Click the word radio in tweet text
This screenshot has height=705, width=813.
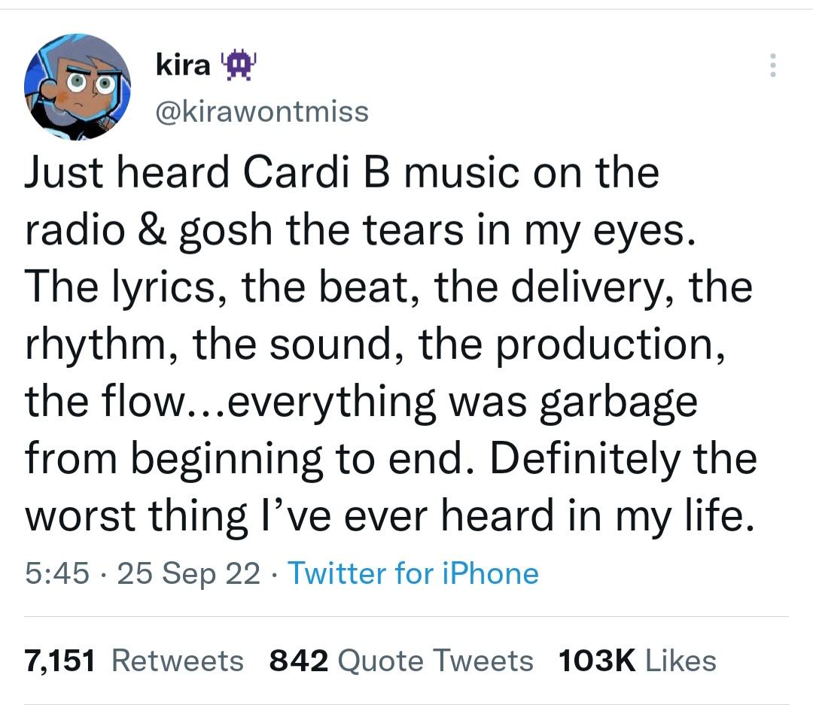(x=77, y=230)
